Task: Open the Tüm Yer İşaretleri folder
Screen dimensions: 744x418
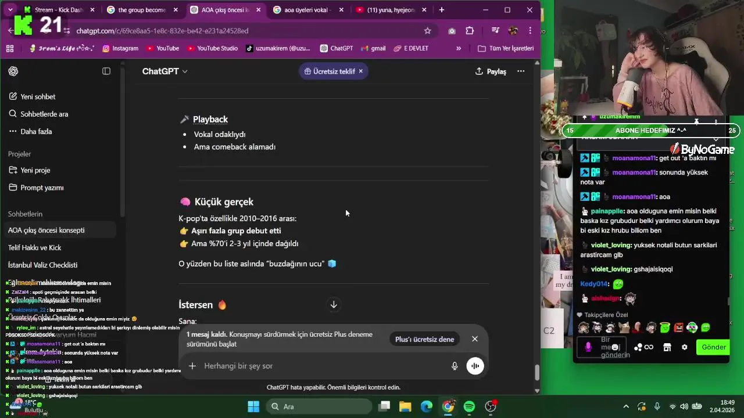Action: [x=506, y=49]
